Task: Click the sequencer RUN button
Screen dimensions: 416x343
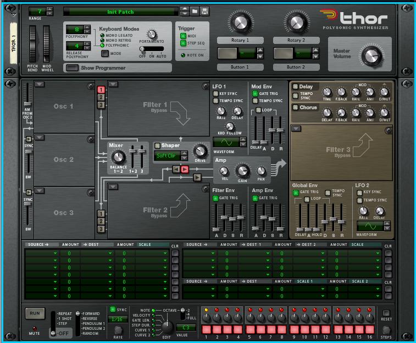Action: [x=35, y=313]
